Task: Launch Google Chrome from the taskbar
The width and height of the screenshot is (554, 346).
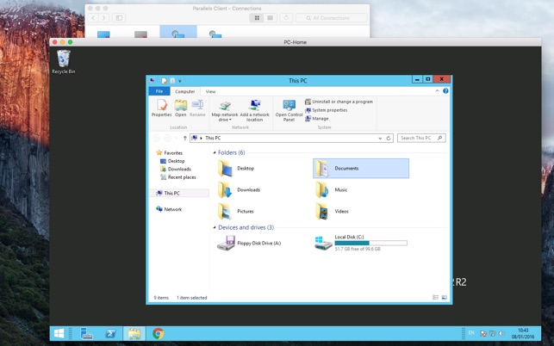Action: (x=159, y=334)
